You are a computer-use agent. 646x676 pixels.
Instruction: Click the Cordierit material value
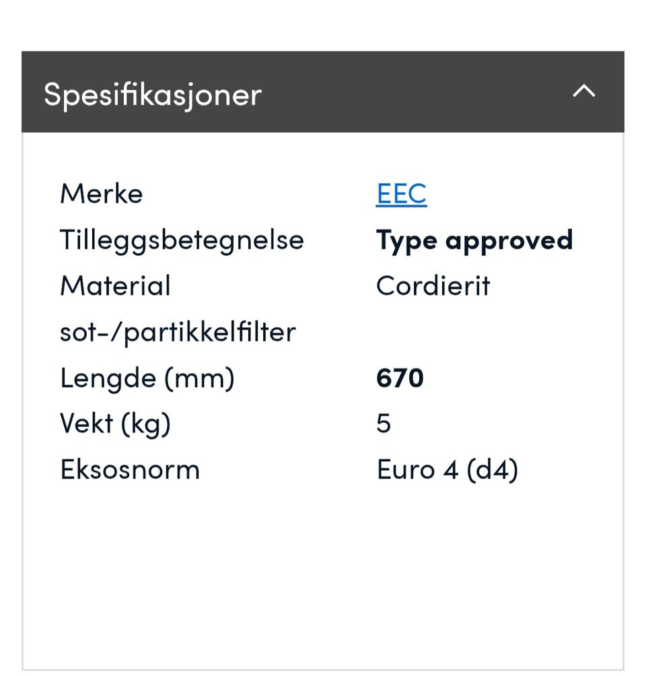(433, 285)
